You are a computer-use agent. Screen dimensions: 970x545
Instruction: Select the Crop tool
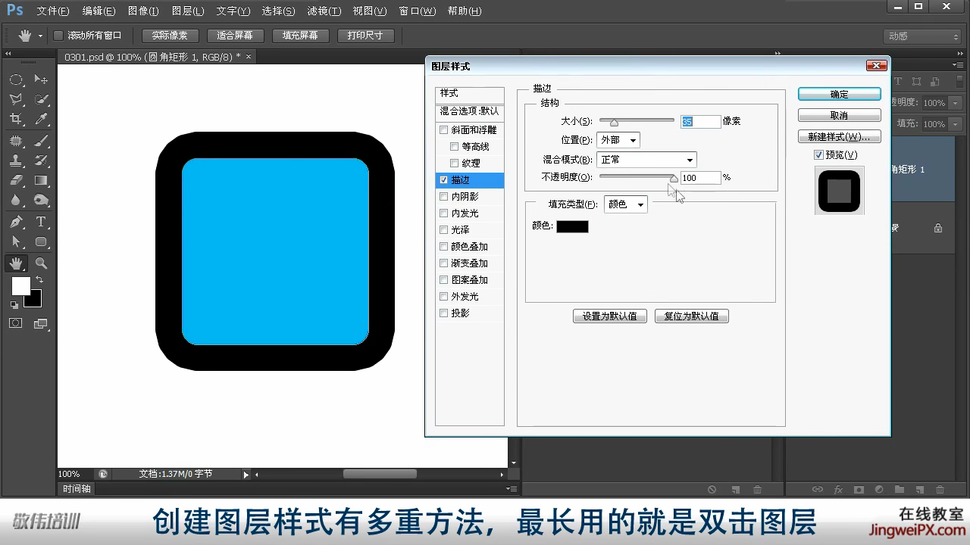[16, 119]
